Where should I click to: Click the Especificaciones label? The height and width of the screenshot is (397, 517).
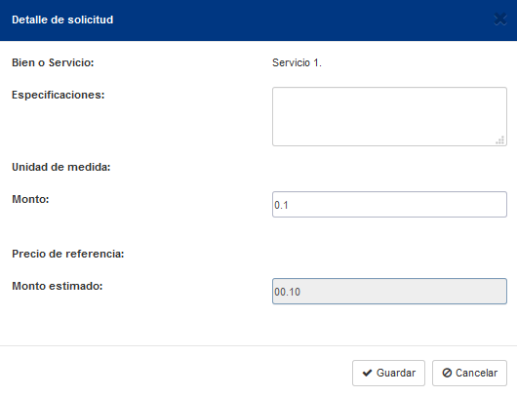coord(58,95)
